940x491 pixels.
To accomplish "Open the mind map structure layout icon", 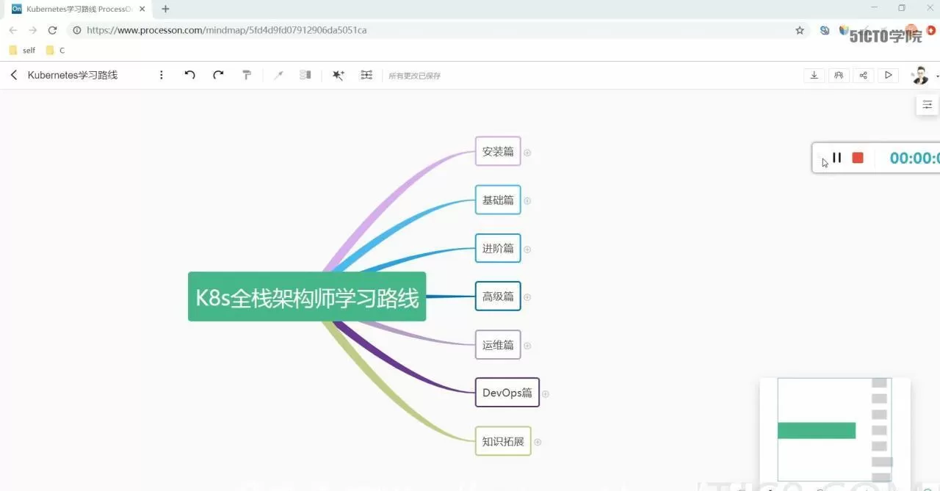I will pos(366,75).
